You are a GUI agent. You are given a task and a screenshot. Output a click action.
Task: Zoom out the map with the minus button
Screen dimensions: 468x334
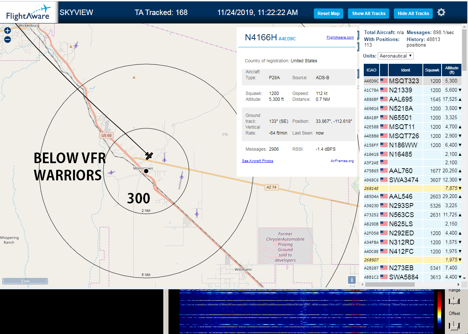pyautogui.click(x=7, y=40)
